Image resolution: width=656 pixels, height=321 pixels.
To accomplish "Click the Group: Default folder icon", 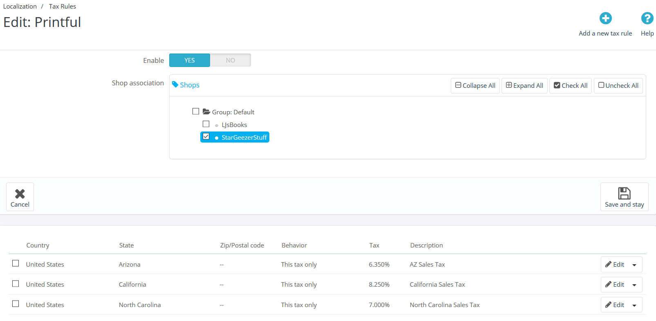I will pos(206,111).
